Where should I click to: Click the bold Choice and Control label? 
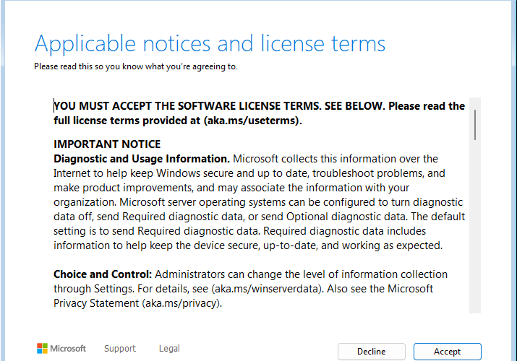[103, 274]
